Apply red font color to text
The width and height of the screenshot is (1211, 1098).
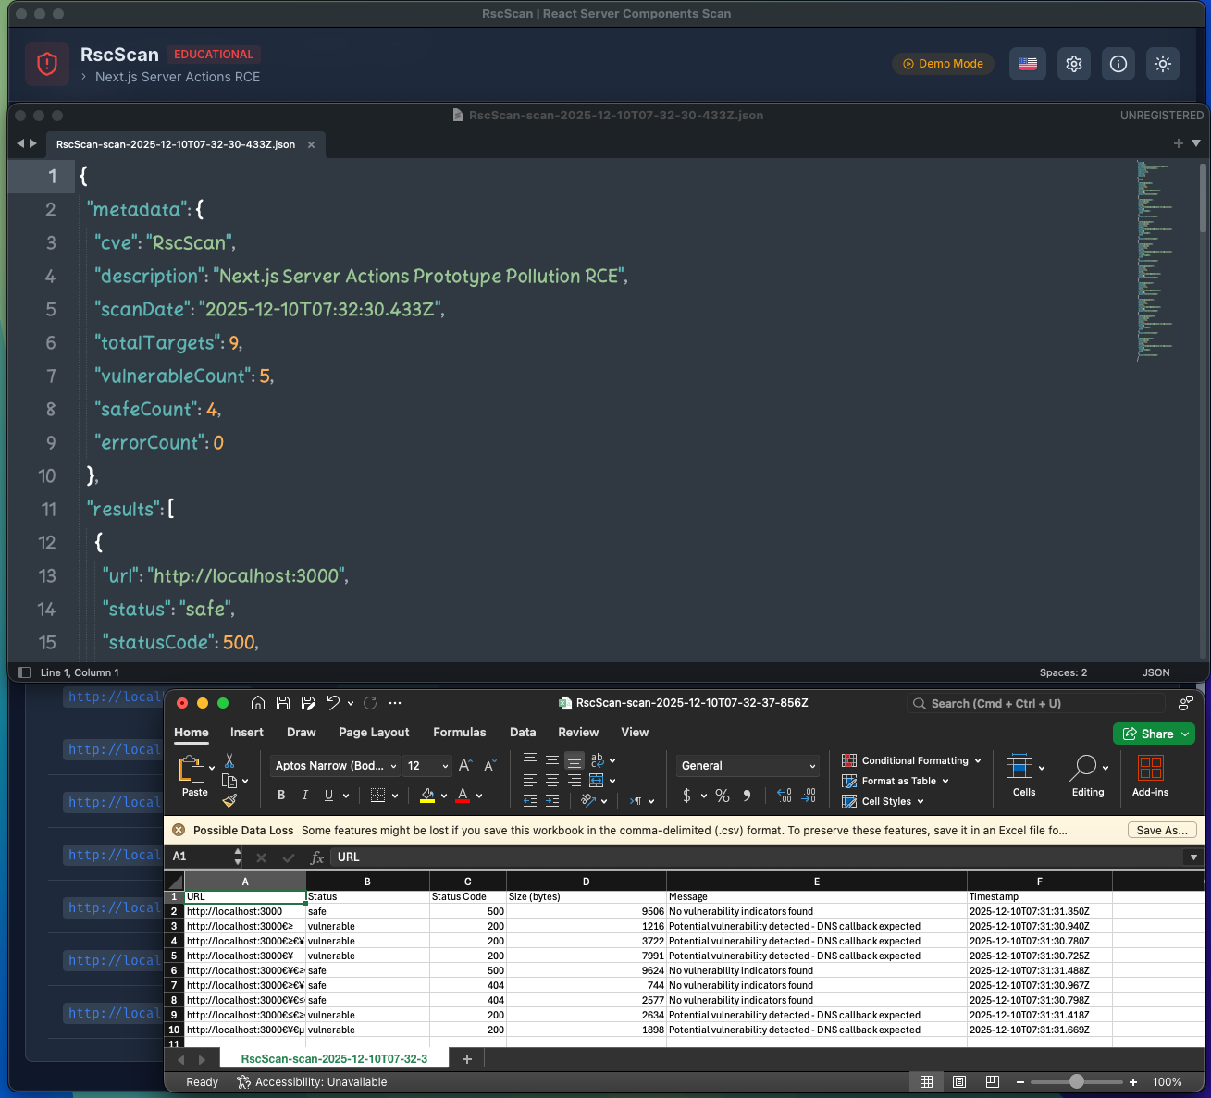click(x=463, y=795)
